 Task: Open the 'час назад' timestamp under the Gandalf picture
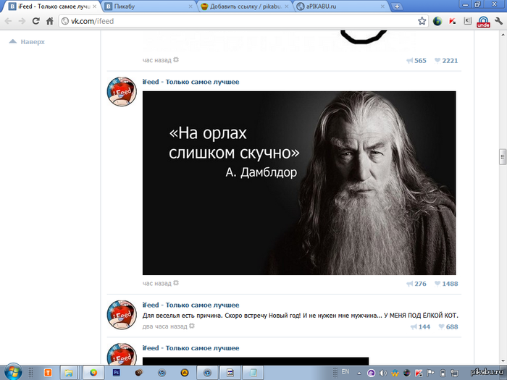(157, 284)
